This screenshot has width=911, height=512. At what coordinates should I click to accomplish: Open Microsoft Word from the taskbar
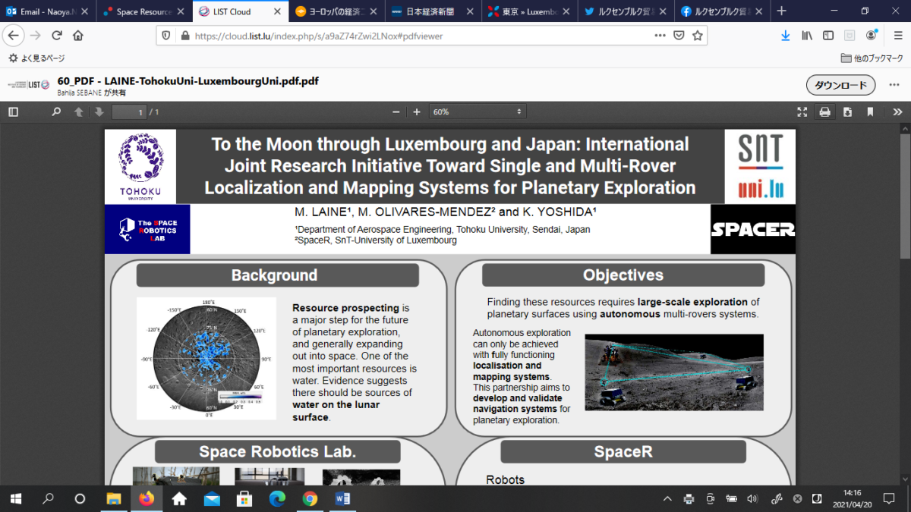coord(342,498)
